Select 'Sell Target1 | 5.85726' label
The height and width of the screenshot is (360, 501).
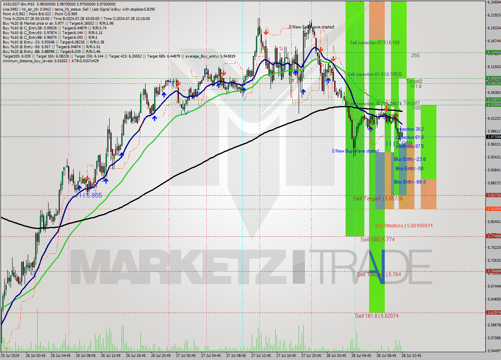pyautogui.click(x=378, y=199)
